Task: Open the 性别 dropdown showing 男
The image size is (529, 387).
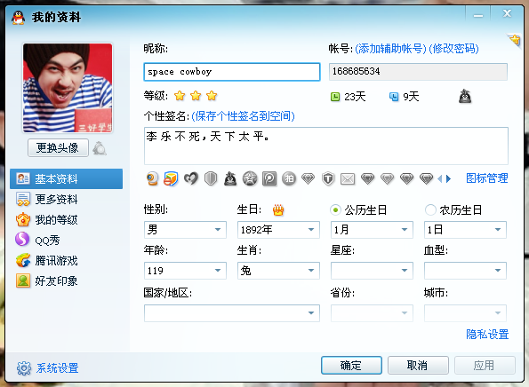Action: [x=185, y=230]
